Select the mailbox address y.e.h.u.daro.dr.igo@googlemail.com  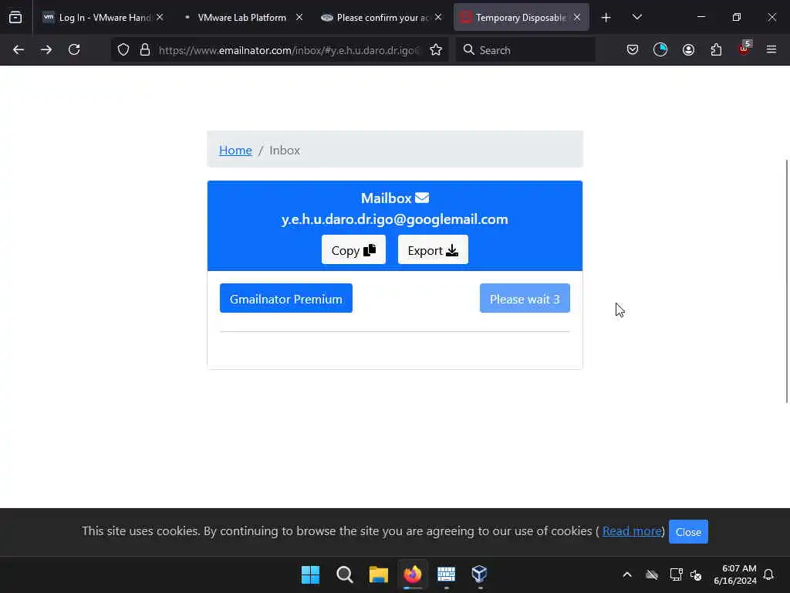(394, 219)
